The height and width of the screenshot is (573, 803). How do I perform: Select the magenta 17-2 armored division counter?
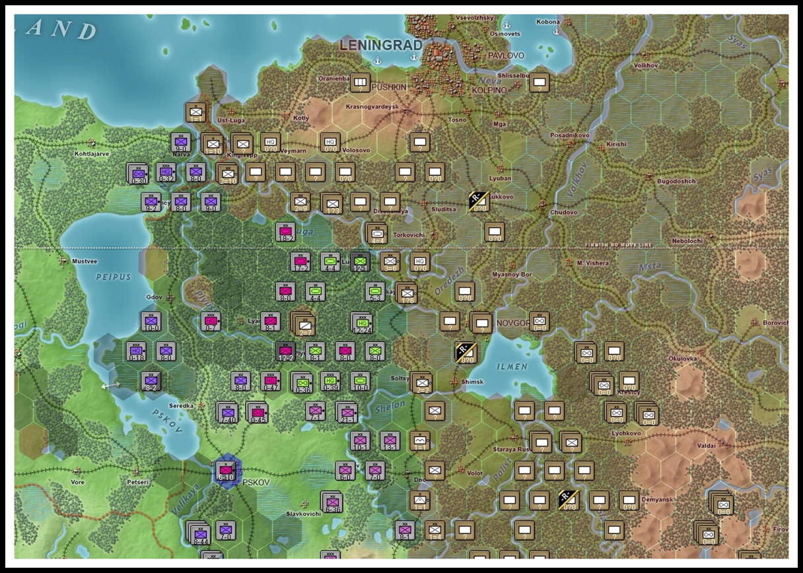[x=300, y=261]
